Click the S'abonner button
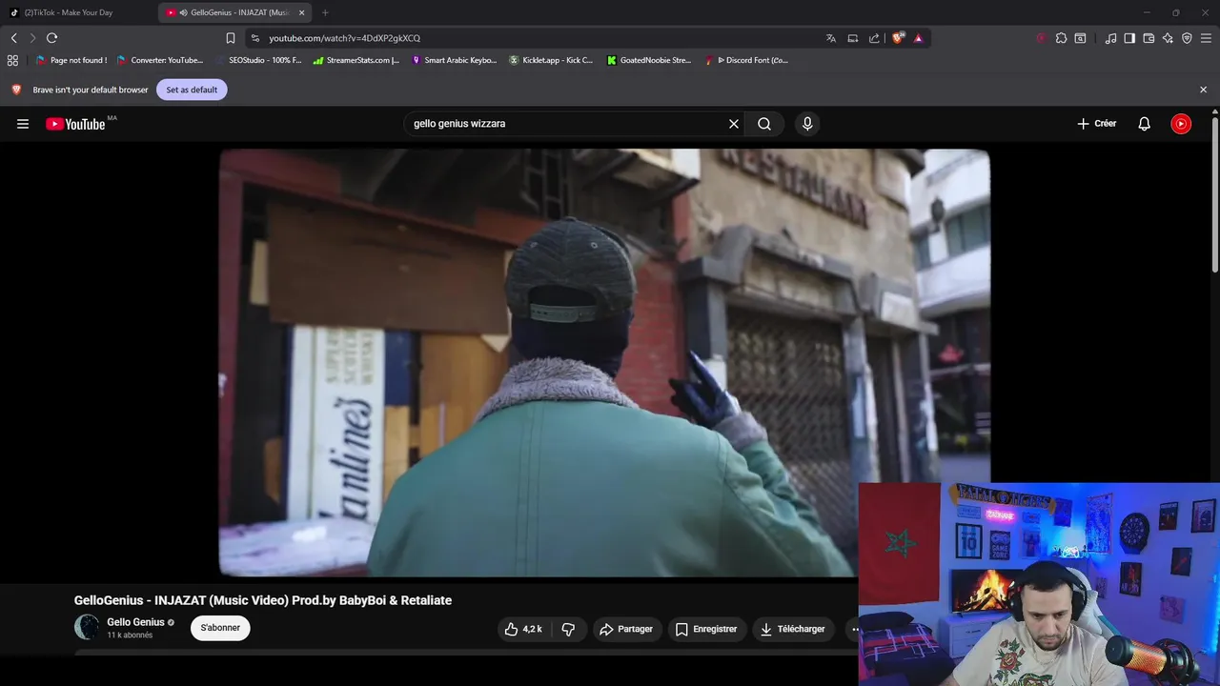1220x686 pixels. click(220, 628)
